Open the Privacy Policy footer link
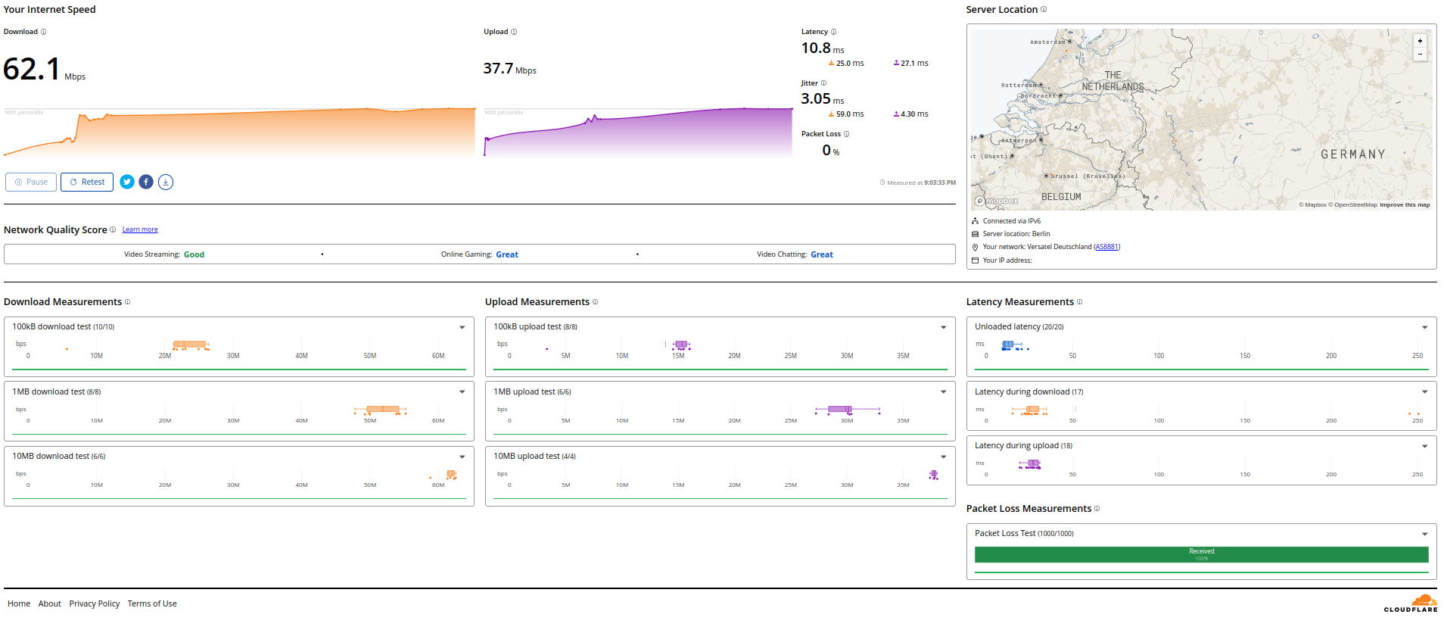The height and width of the screenshot is (630, 1444). [95, 603]
